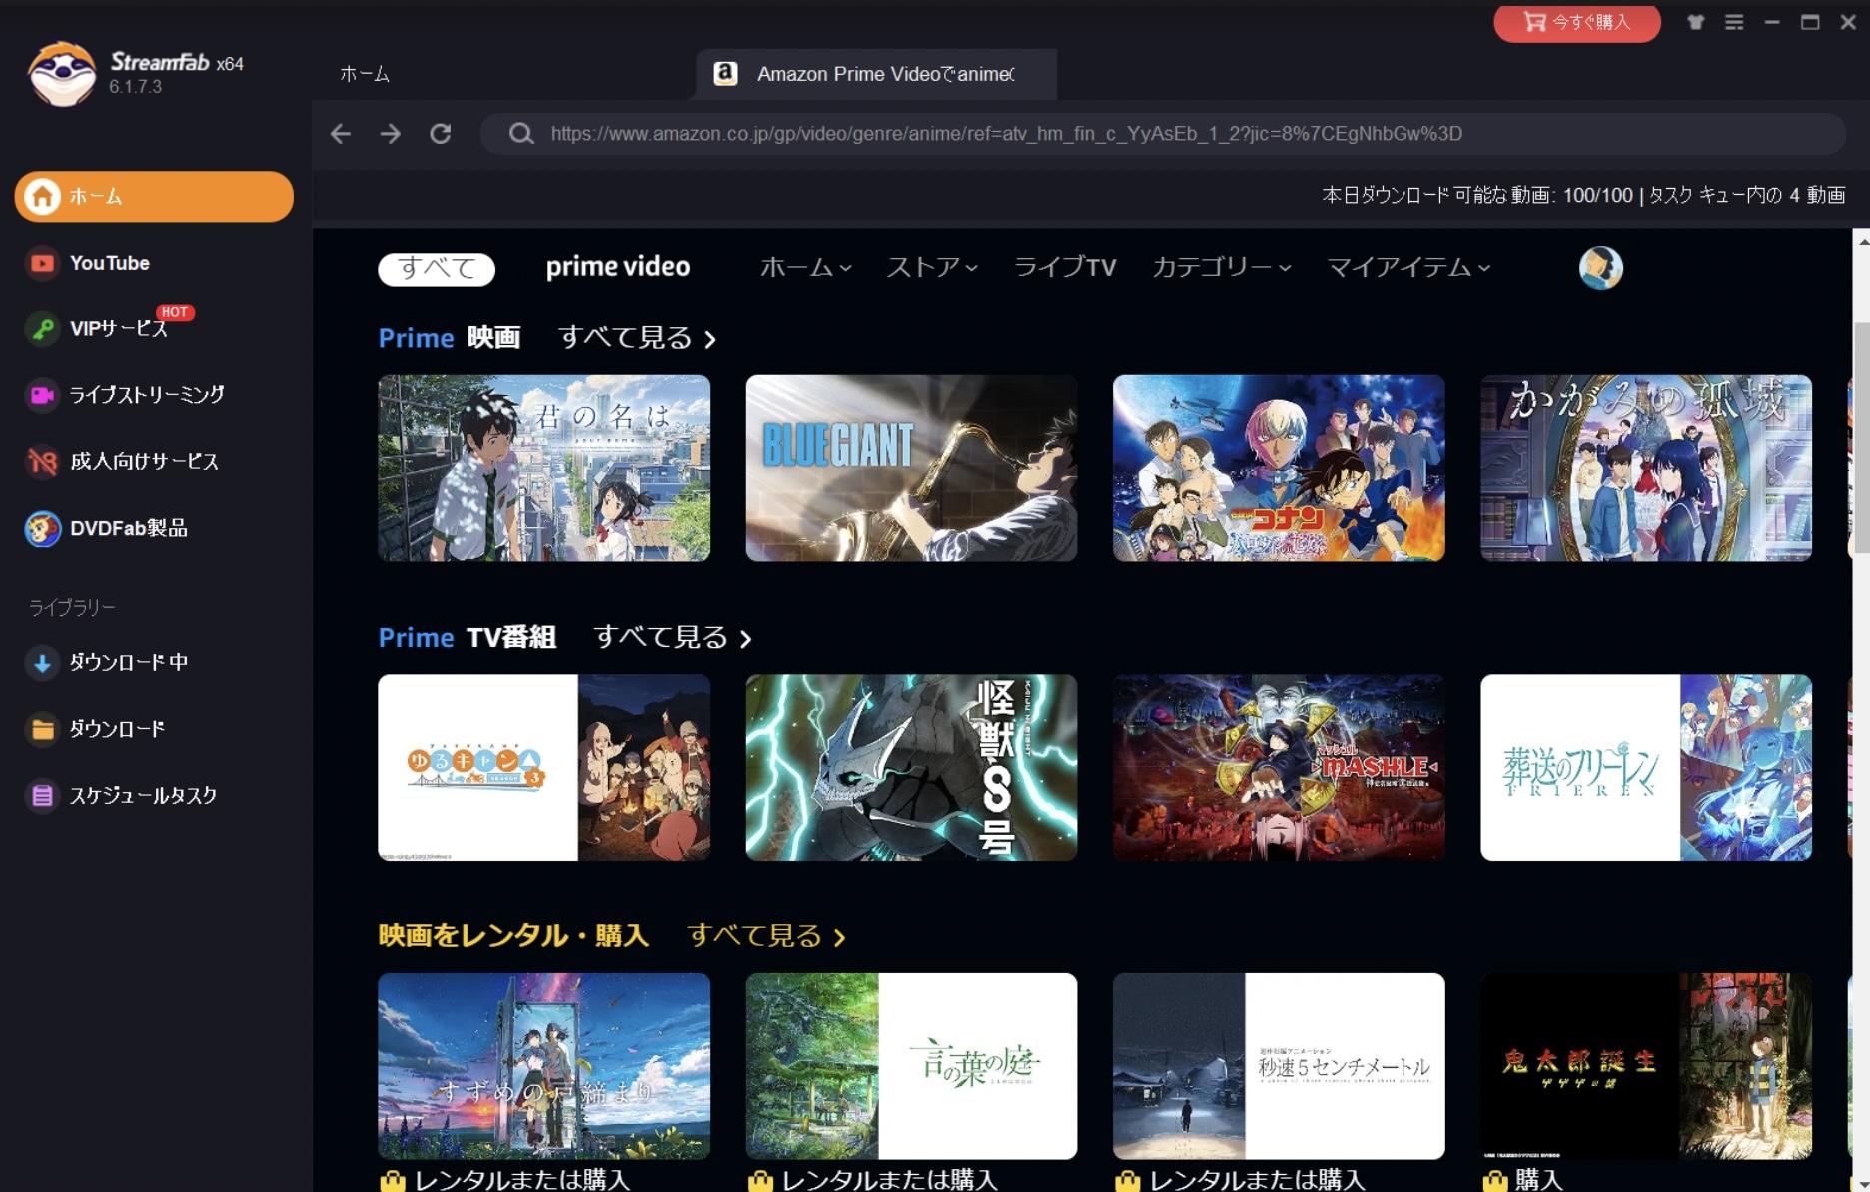1870x1192 pixels.
Task: Open スケジュールタスク list
Action: tap(122, 796)
